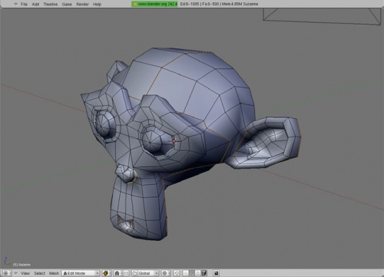
Task: Enable vertex select mode
Action: pyautogui.click(x=186, y=273)
